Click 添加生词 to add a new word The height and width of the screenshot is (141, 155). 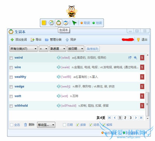[19, 40]
